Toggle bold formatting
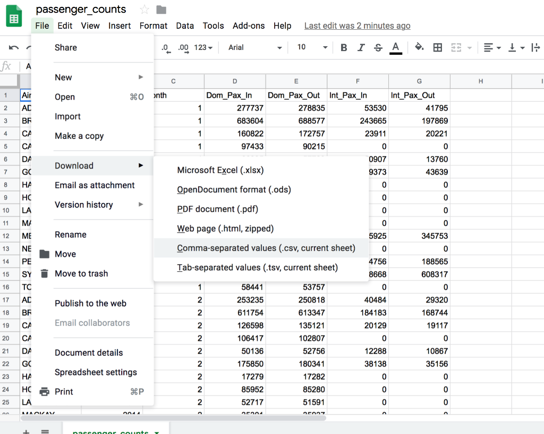The image size is (544, 434). pyautogui.click(x=344, y=47)
